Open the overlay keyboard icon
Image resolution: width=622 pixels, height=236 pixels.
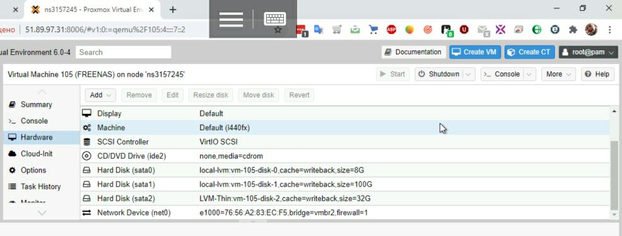click(x=275, y=19)
